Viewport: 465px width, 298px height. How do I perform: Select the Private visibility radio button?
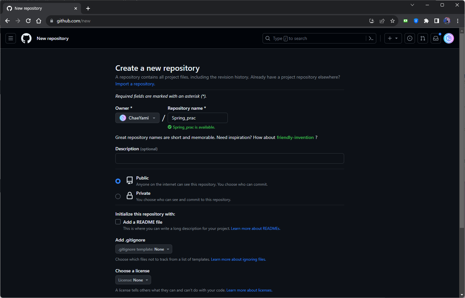coord(118,196)
